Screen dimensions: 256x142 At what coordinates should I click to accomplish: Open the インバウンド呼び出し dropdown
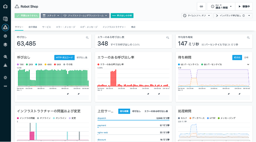233,16
